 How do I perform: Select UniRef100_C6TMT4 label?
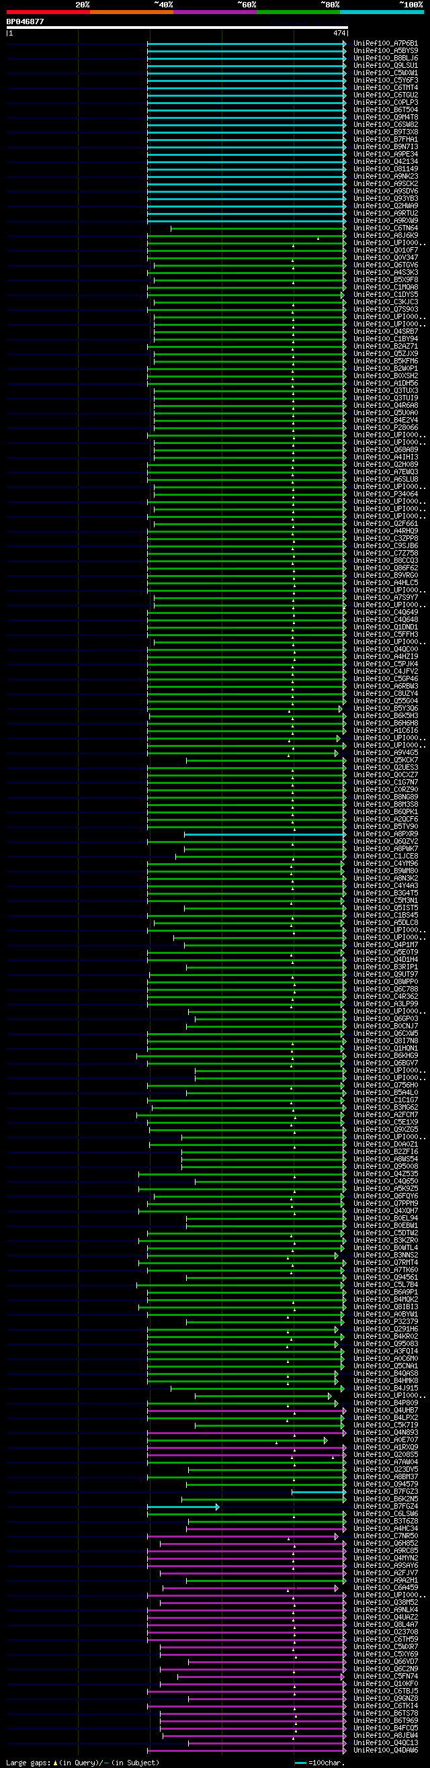[x=386, y=88]
